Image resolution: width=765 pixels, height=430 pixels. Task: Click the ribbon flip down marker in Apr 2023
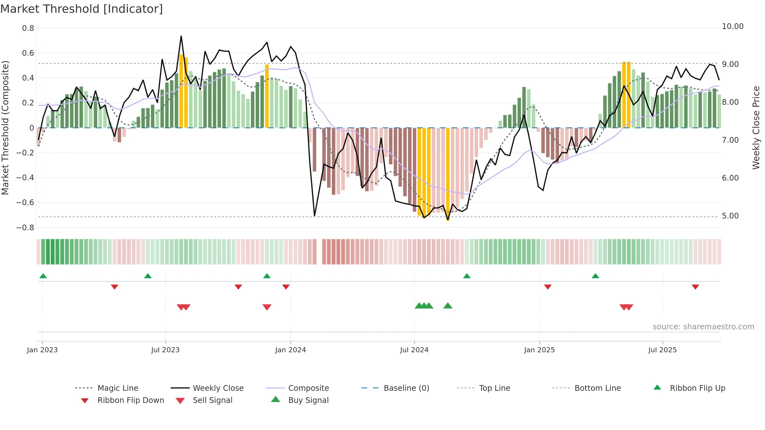[x=114, y=287]
